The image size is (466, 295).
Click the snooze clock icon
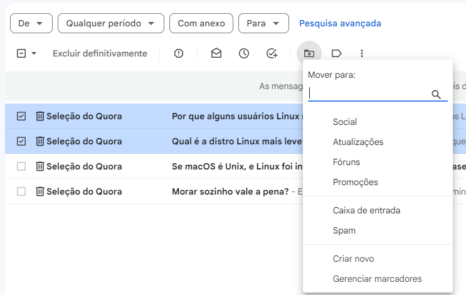point(244,53)
